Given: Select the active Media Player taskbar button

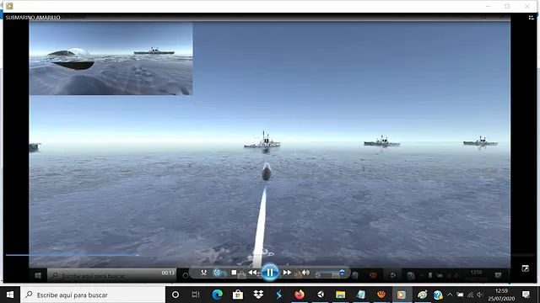Looking at the screenshot, I should (x=402, y=295).
